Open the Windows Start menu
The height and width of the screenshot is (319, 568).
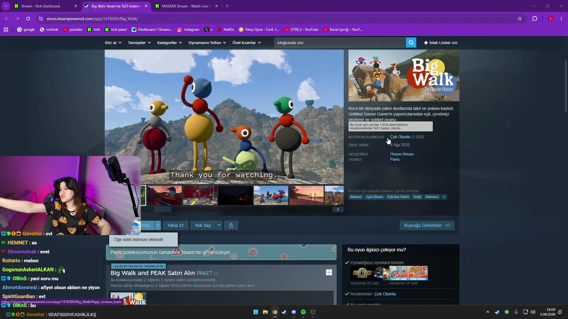click(x=256, y=312)
